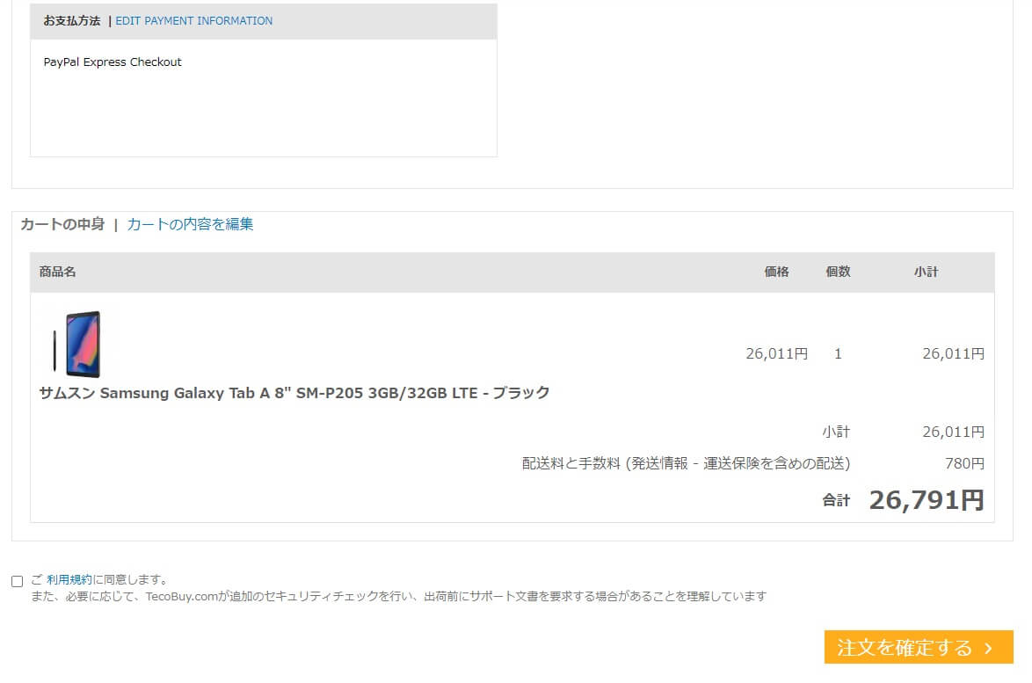Open the カートの内容を編集 link

point(190,224)
